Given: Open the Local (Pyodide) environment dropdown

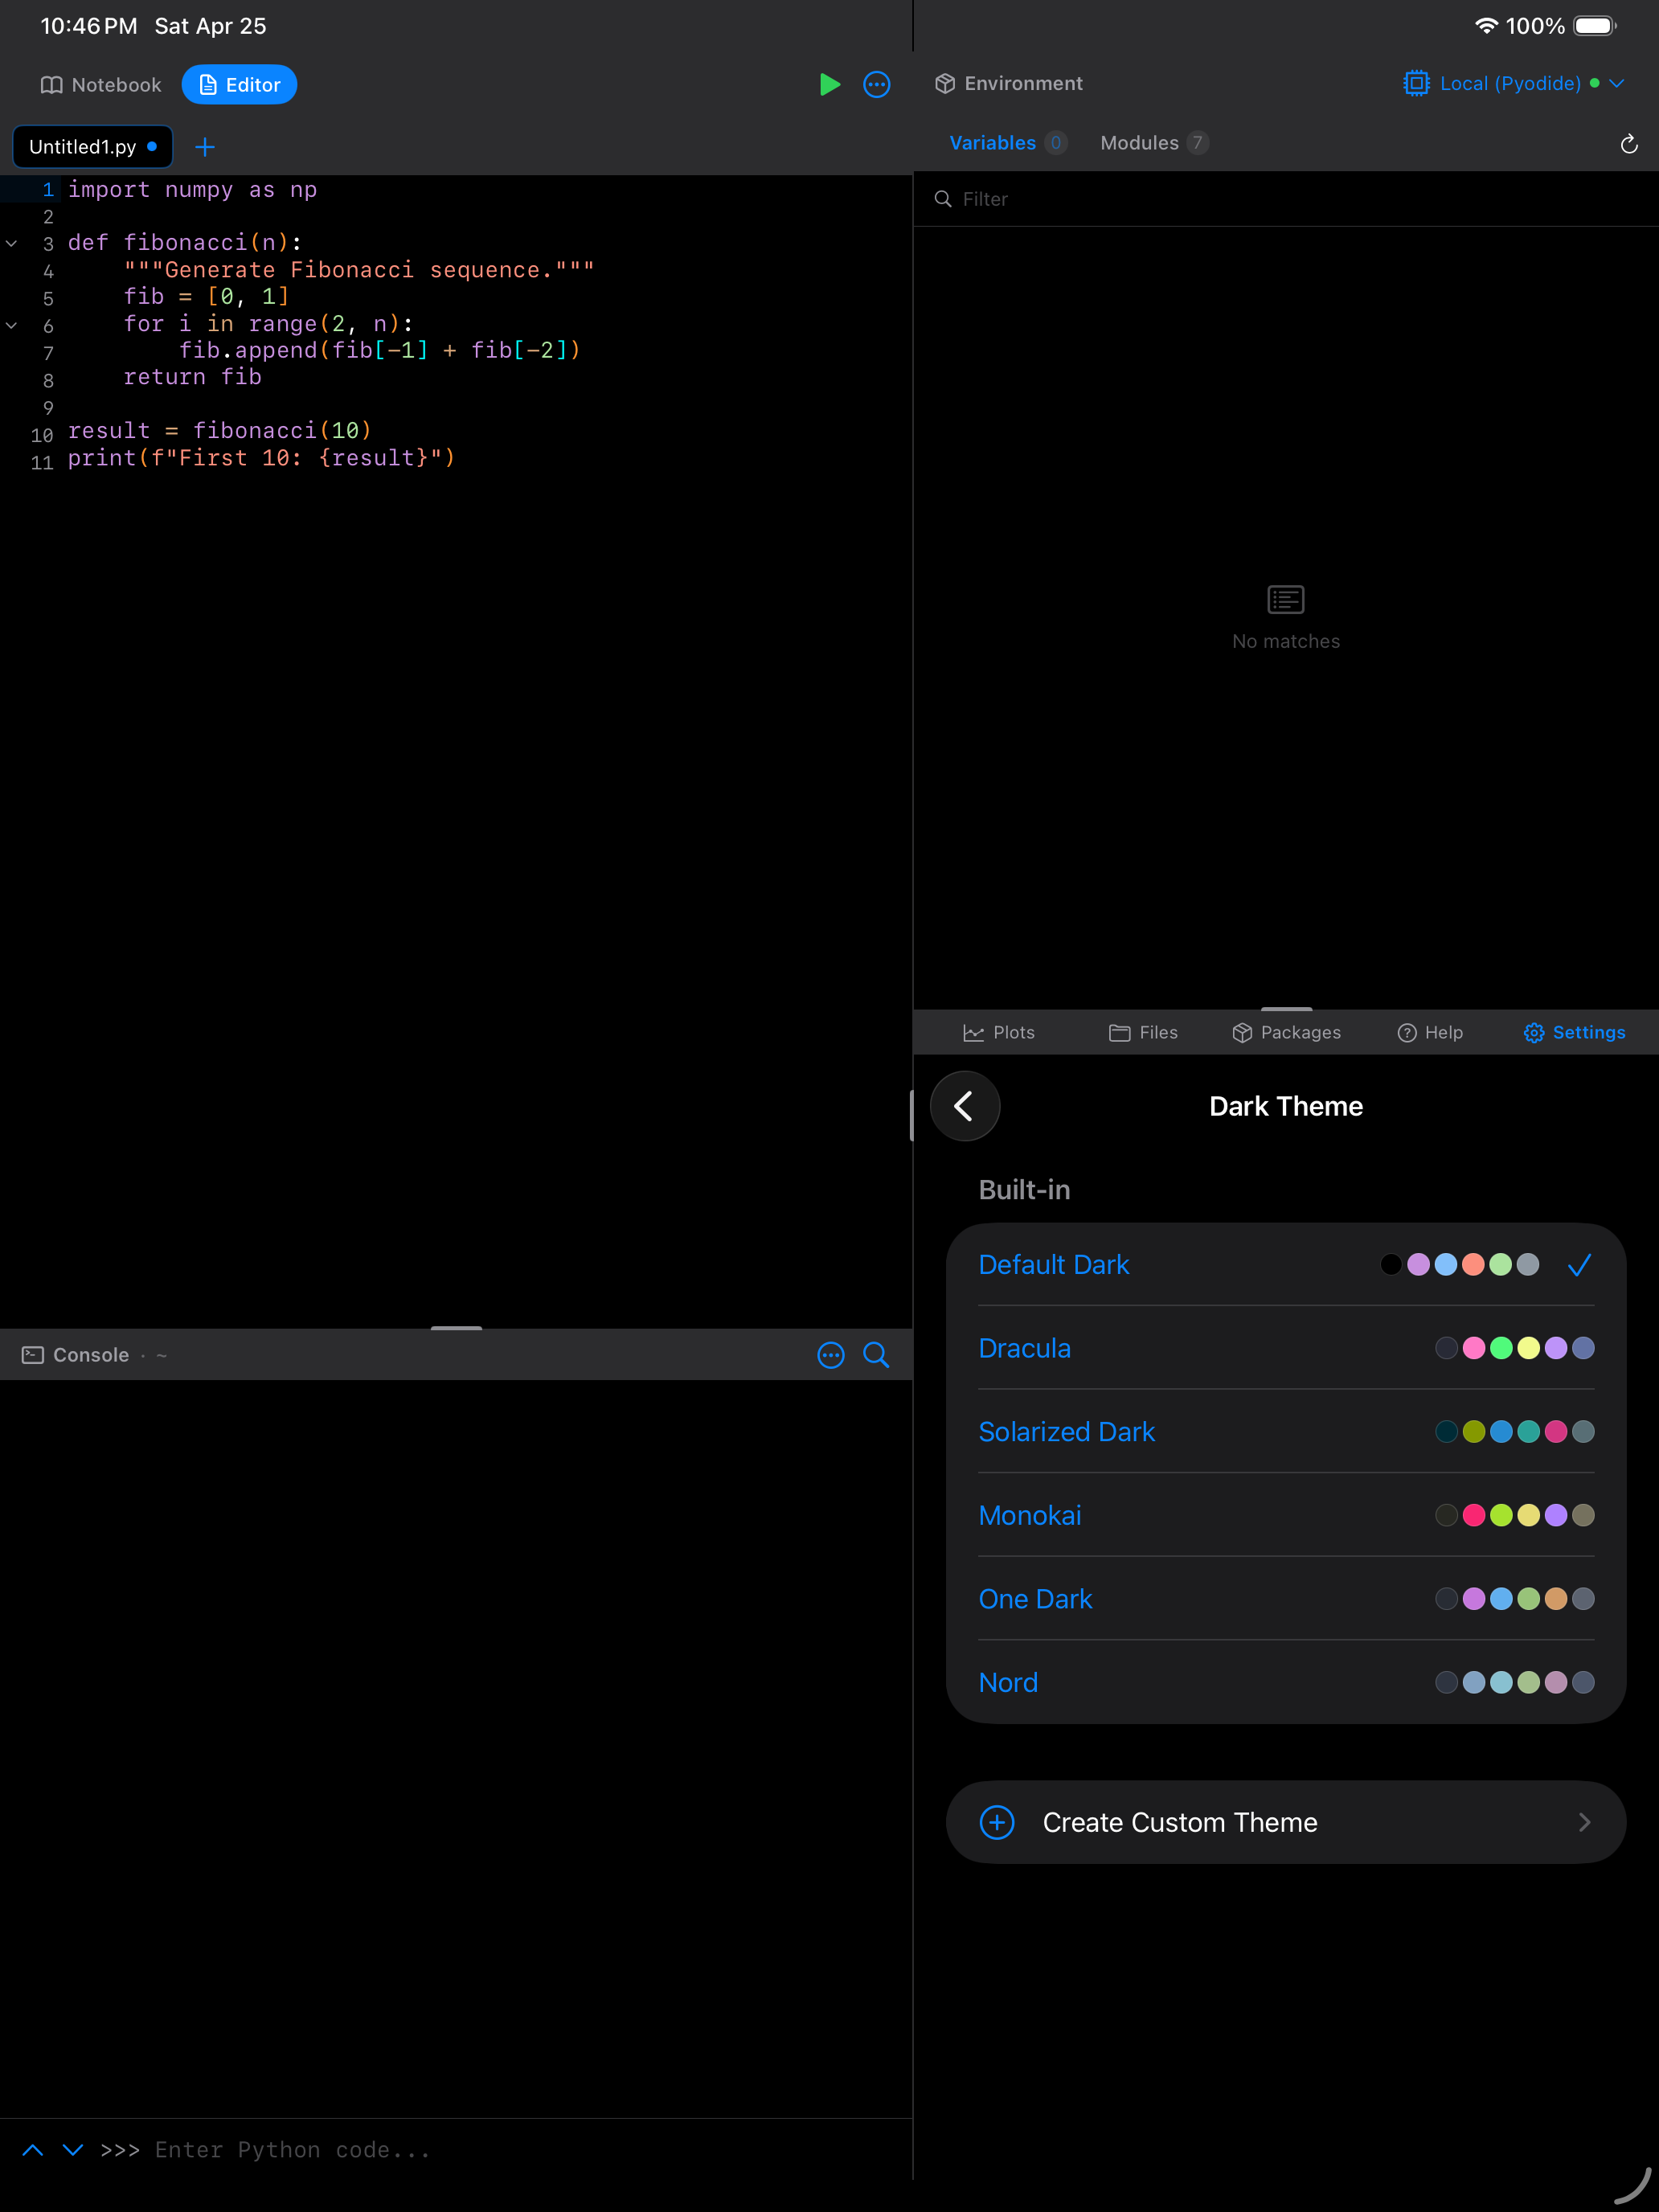Looking at the screenshot, I should click(x=1513, y=84).
